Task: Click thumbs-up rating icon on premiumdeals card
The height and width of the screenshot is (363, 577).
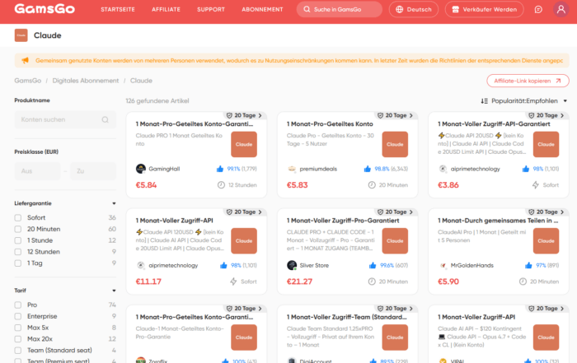Action: (x=368, y=169)
